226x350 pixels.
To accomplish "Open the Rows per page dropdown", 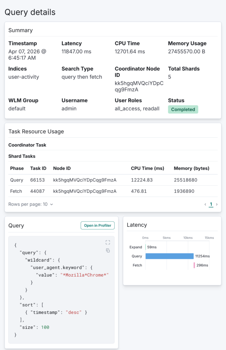I will [x=31, y=204].
